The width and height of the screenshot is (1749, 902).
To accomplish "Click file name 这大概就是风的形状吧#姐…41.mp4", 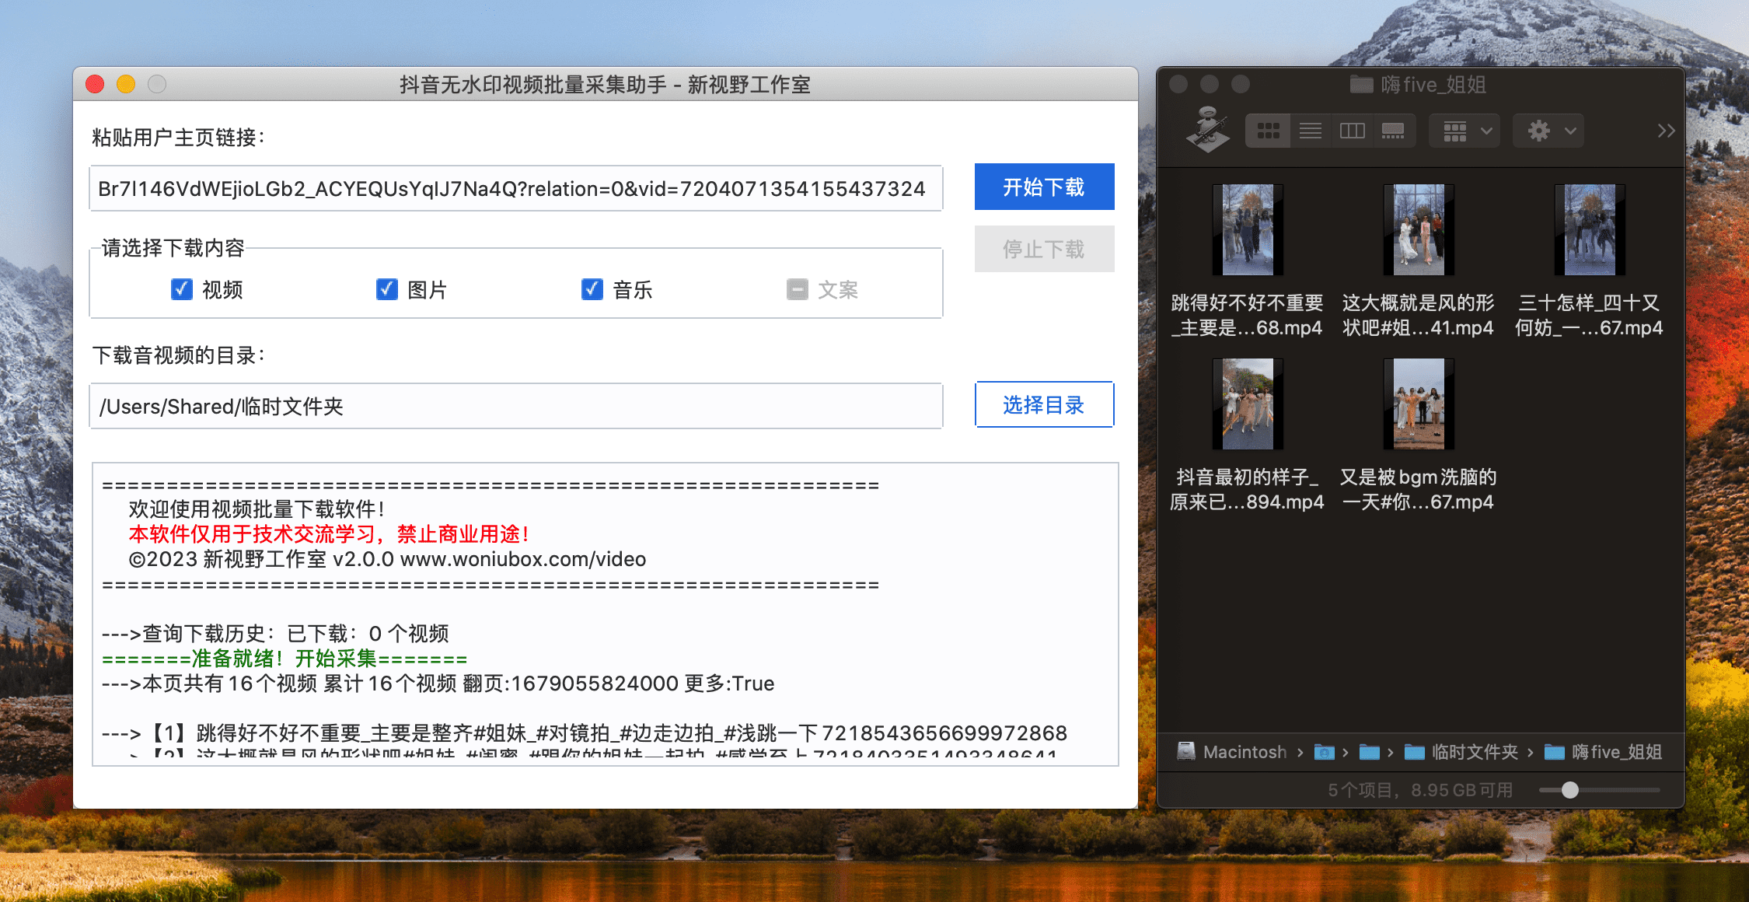I will coord(1418,315).
